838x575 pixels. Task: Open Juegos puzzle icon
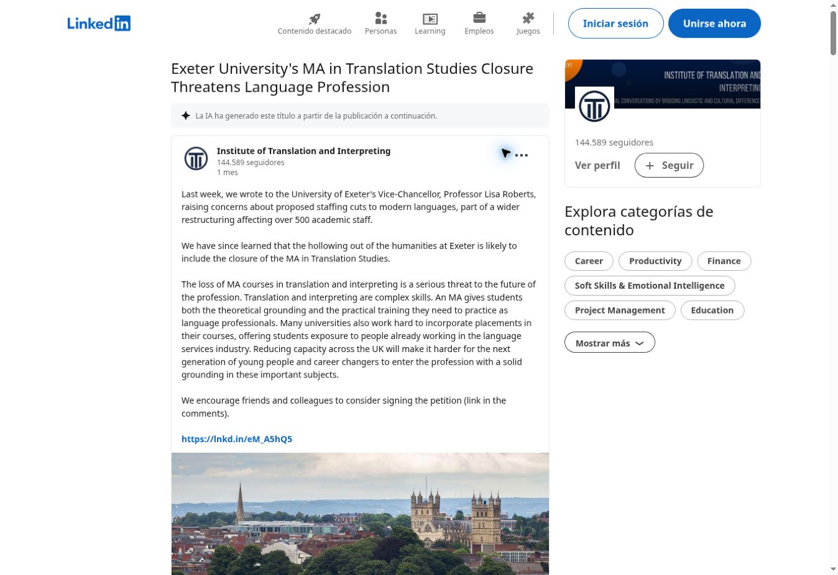tap(528, 18)
